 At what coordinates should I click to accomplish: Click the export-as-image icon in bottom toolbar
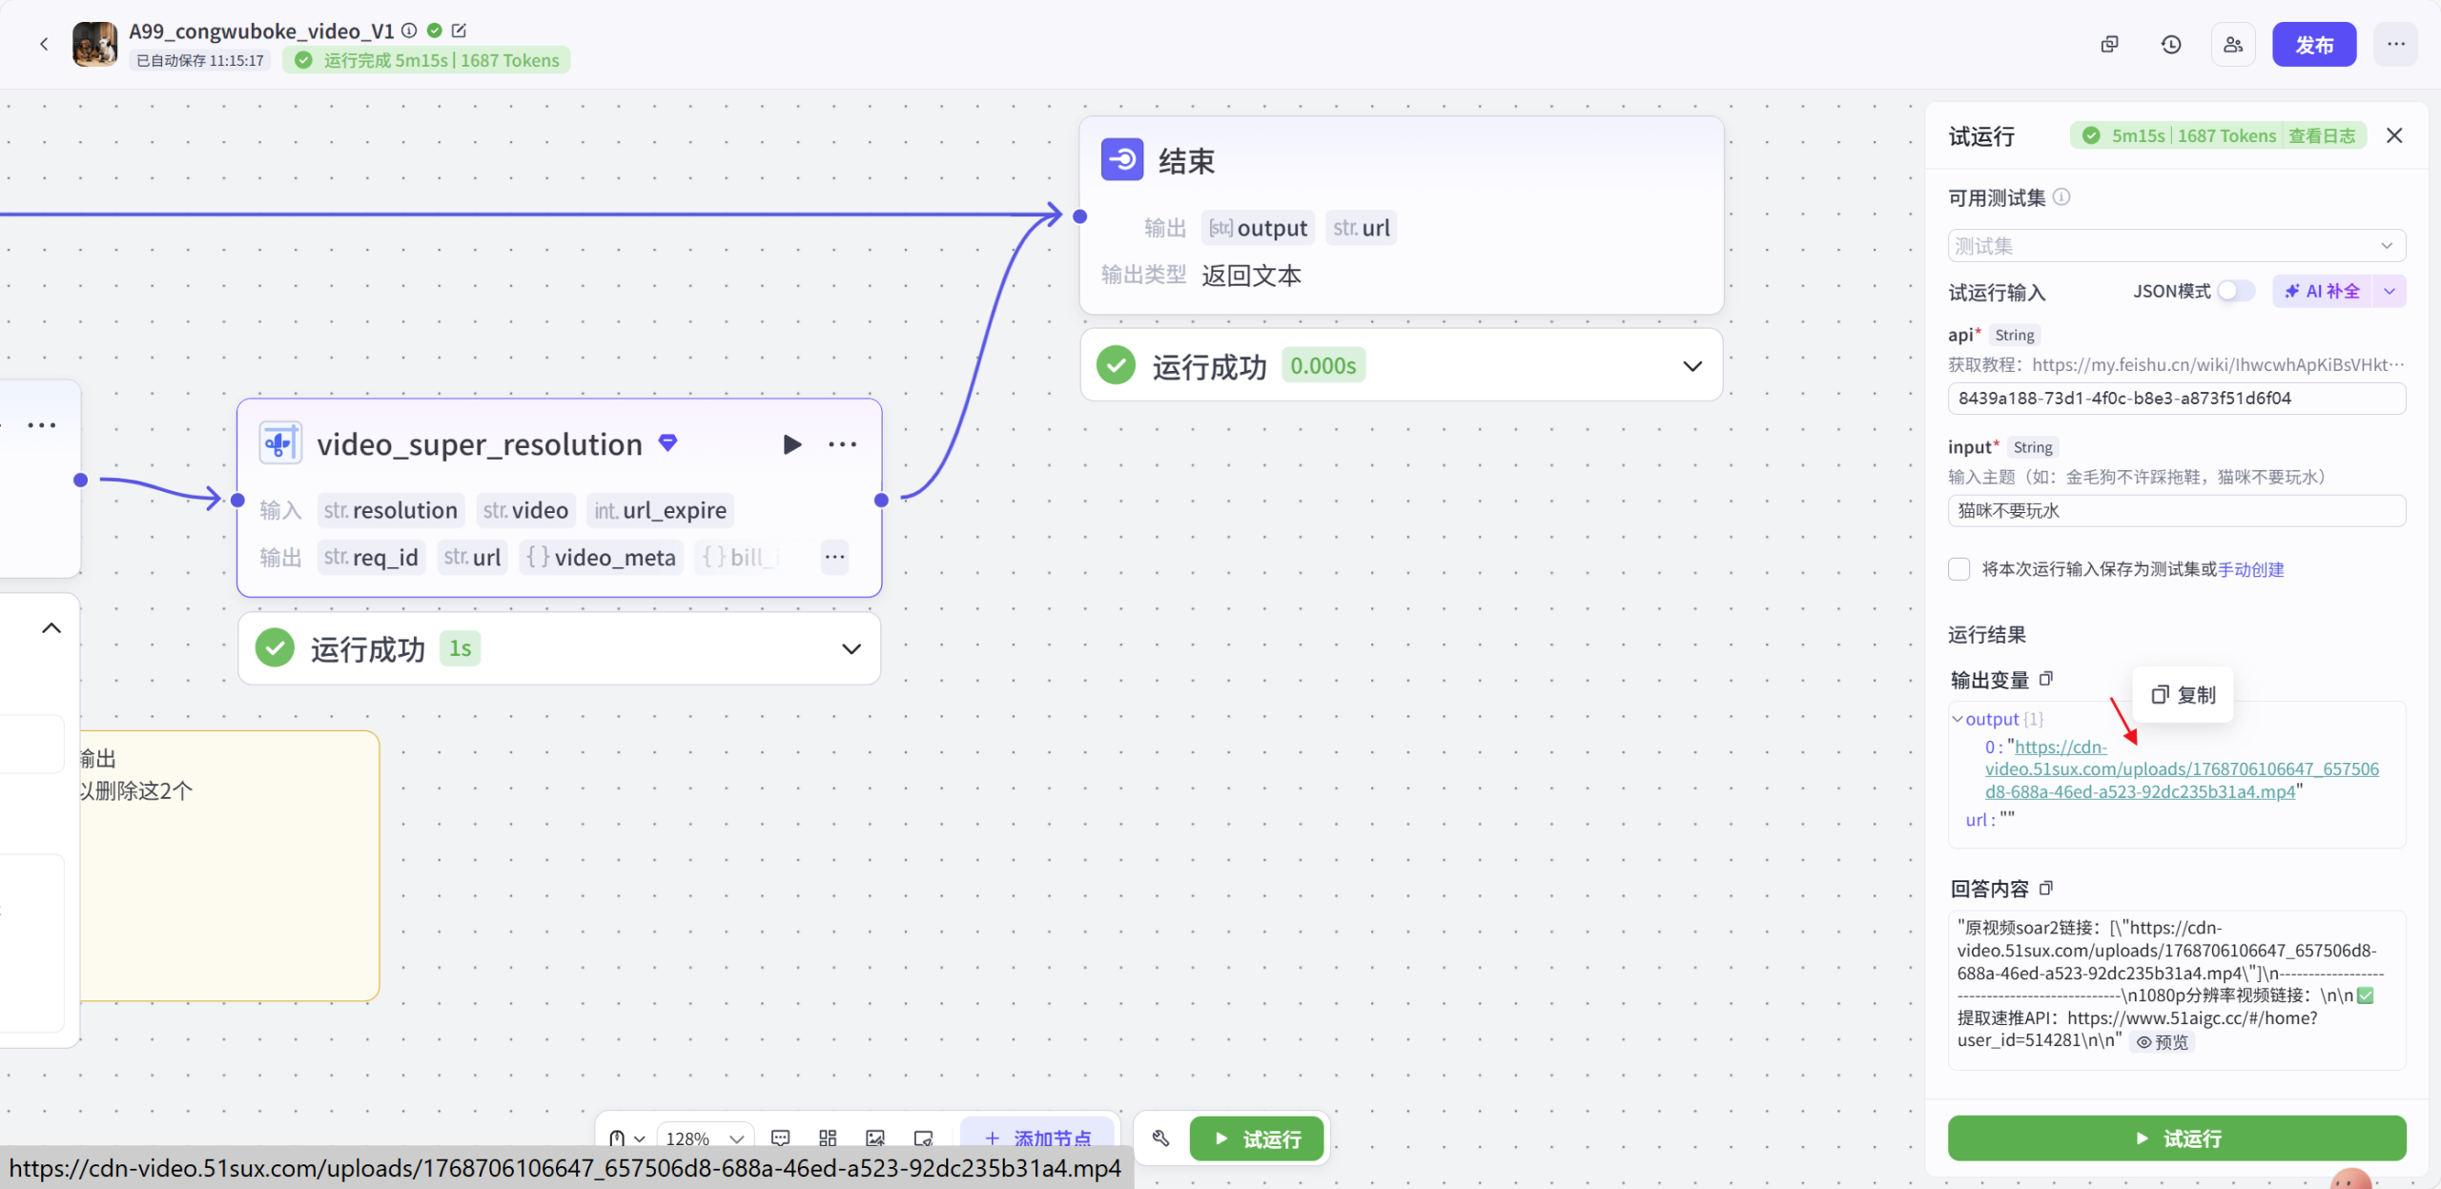[874, 1137]
